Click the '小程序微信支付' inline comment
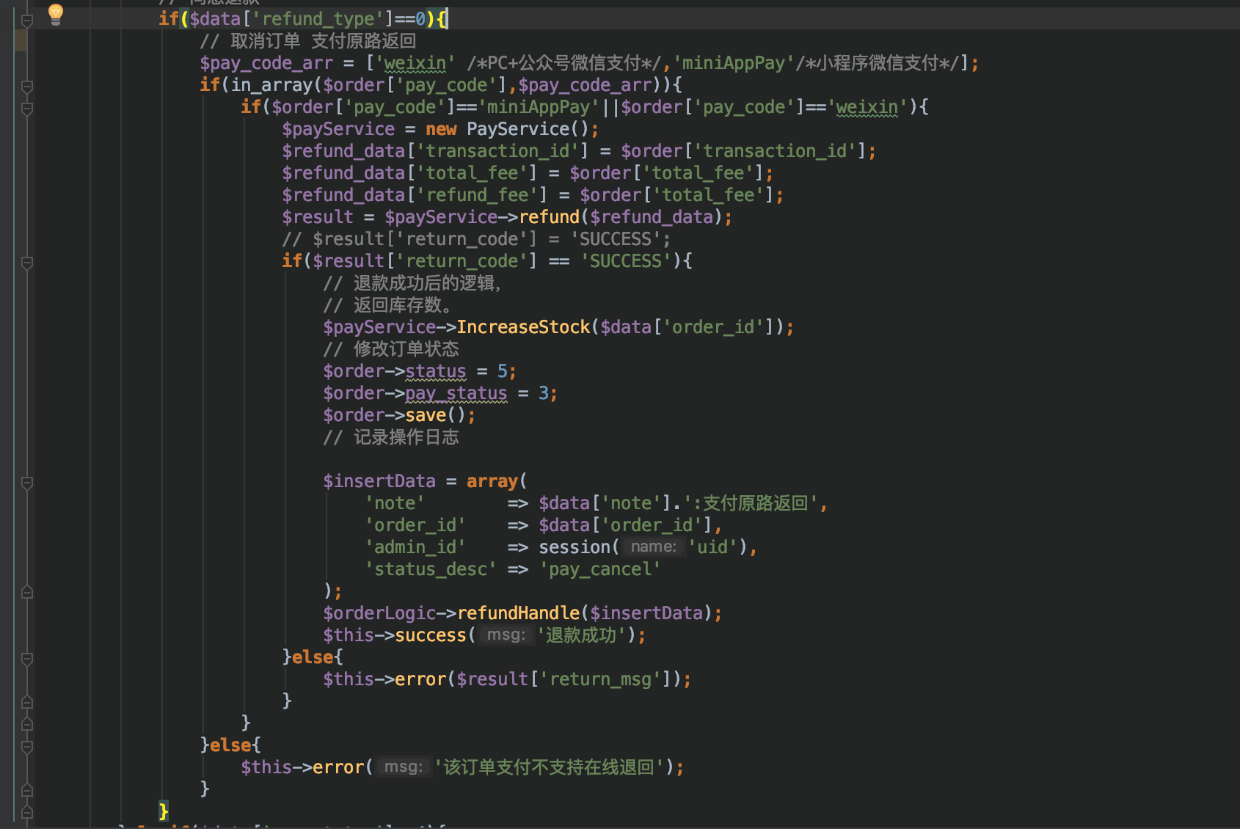 883,63
